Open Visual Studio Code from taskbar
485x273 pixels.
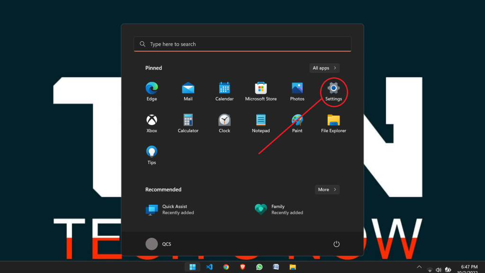click(x=209, y=267)
